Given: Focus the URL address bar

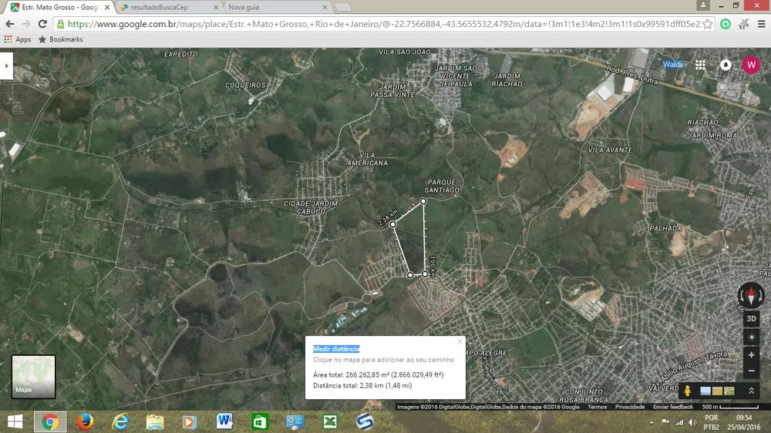Looking at the screenshot, I should pyautogui.click(x=383, y=24).
